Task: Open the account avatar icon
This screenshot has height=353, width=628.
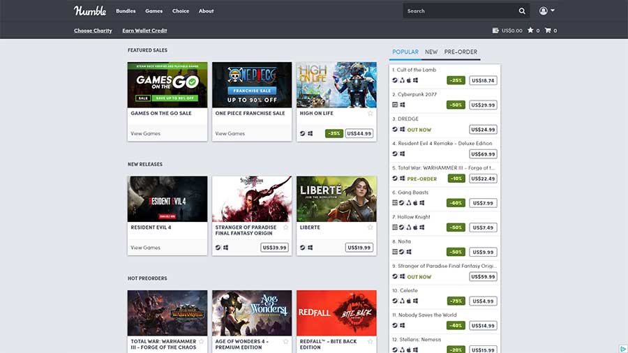Action: click(543, 10)
